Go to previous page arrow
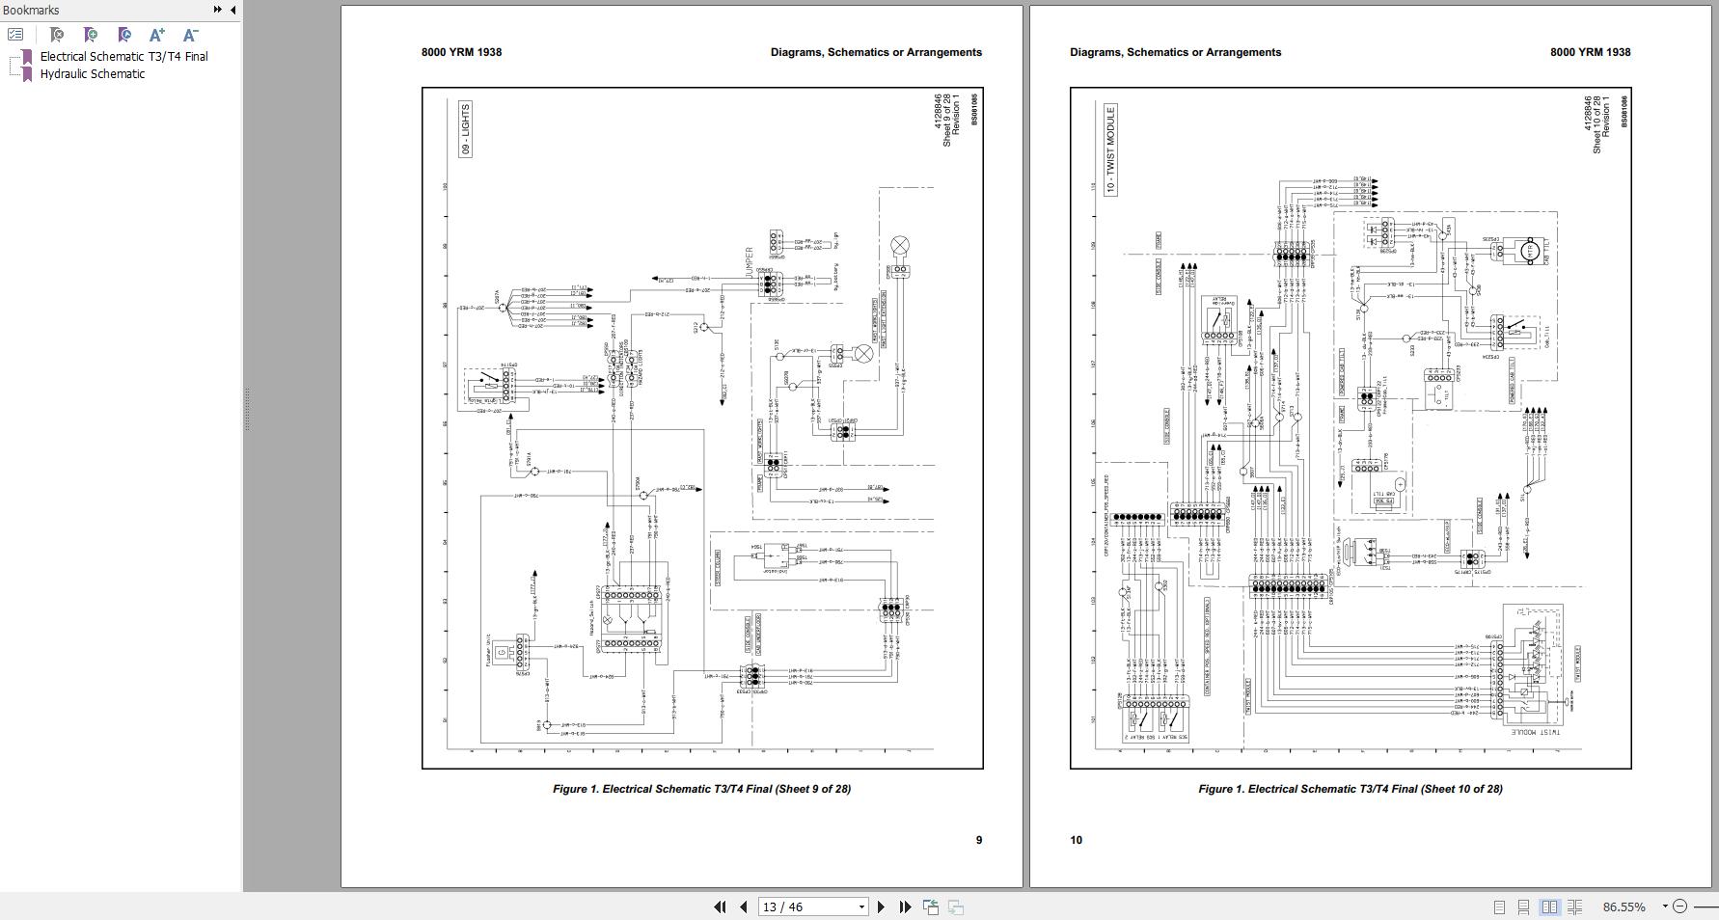This screenshot has width=1719, height=920. tap(744, 906)
